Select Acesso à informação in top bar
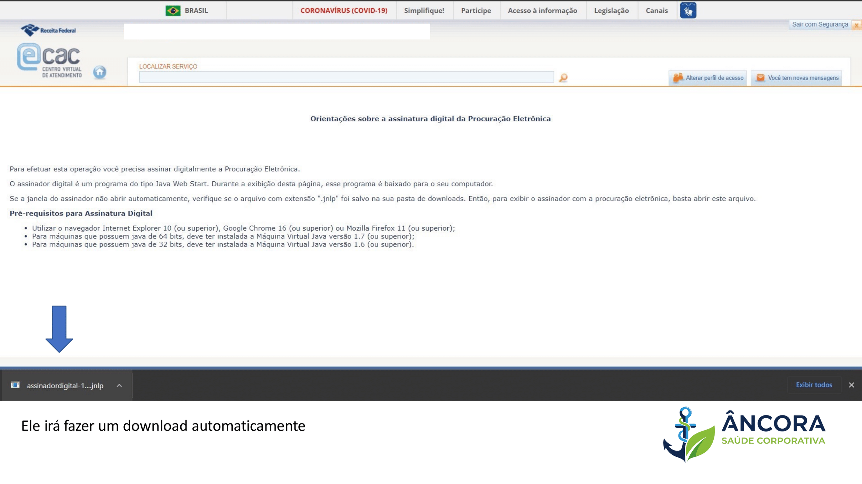Image resolution: width=862 pixels, height=484 pixels. [x=542, y=11]
